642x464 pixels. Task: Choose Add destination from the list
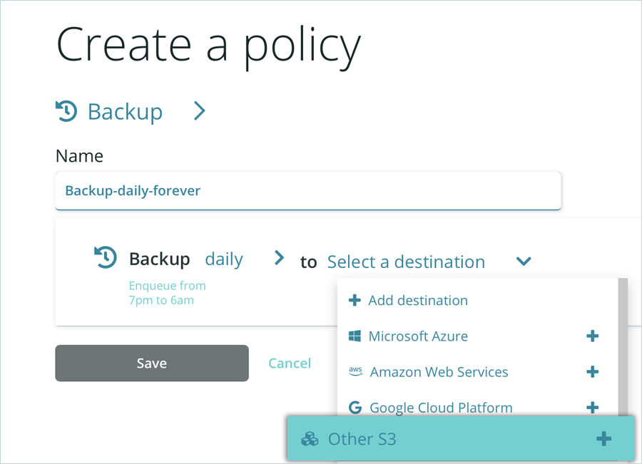pyautogui.click(x=417, y=300)
